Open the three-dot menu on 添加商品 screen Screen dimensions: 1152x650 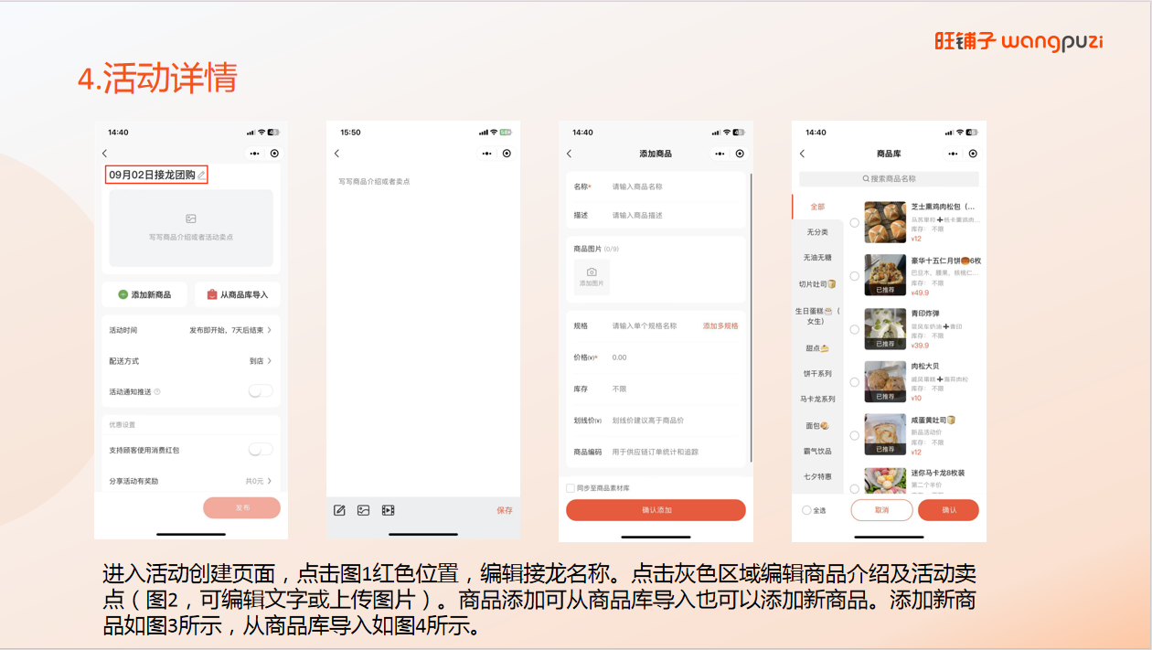pyautogui.click(x=720, y=154)
